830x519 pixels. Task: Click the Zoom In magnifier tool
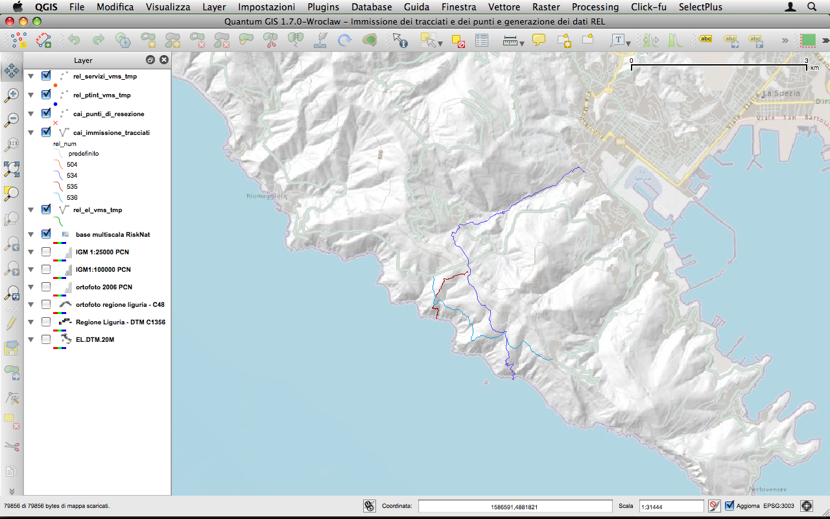[11, 95]
